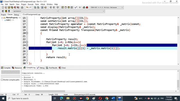Switch to the Resources bottom tab
This screenshot has width=180, height=101.
(17, 68)
